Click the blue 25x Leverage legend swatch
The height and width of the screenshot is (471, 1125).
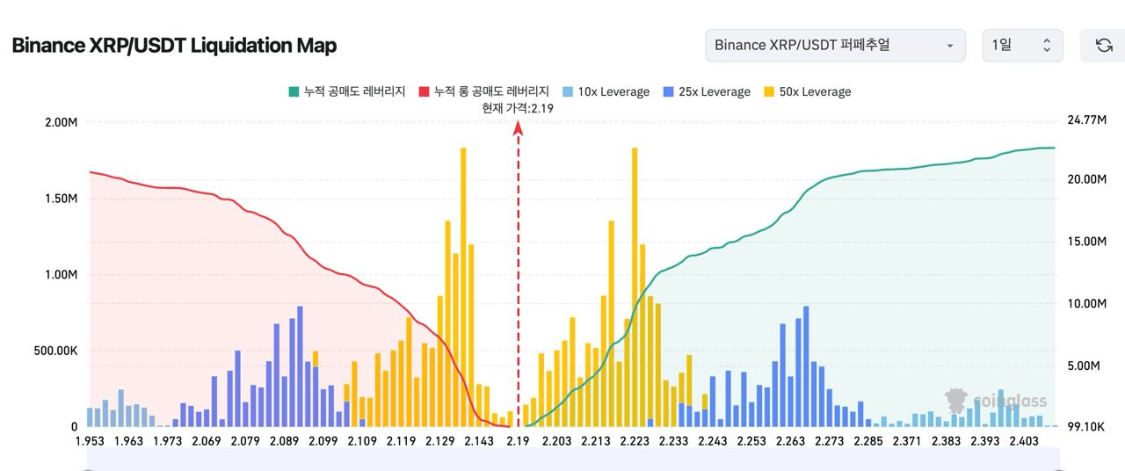(667, 91)
